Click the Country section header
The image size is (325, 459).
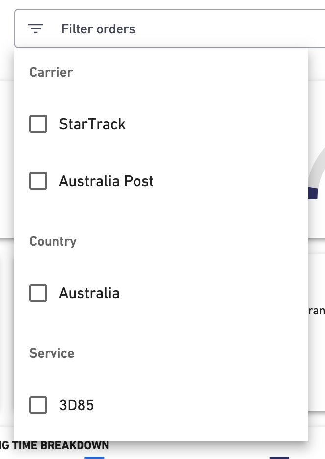click(53, 241)
